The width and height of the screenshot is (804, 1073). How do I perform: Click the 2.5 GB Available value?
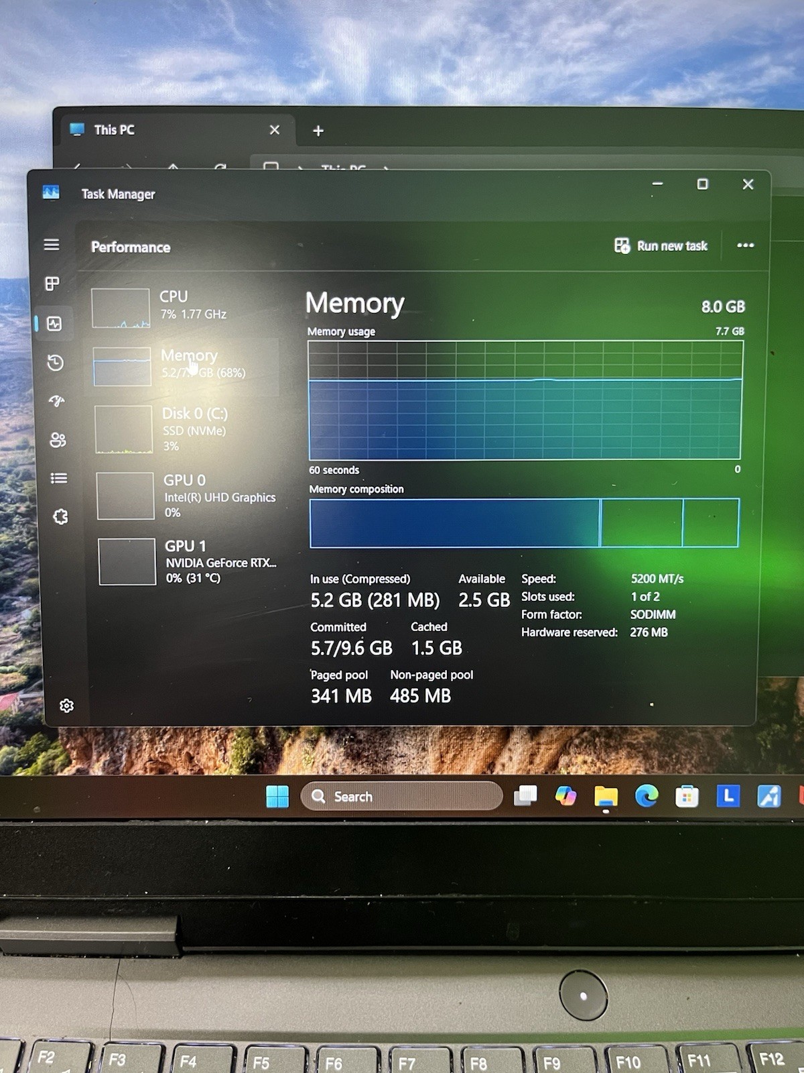pos(484,600)
